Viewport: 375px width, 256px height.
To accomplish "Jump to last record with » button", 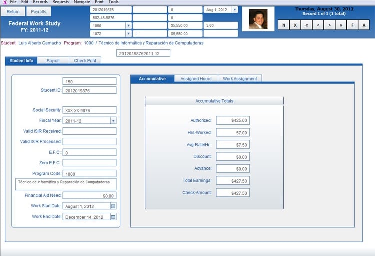I will click(x=341, y=25).
